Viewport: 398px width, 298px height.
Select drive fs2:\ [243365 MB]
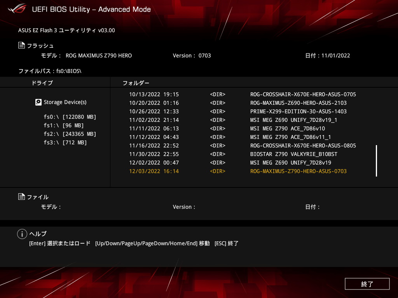[70, 134]
